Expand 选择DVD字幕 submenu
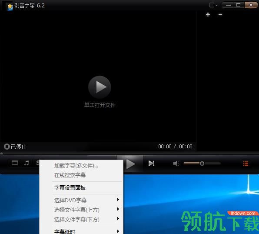259x234 pixels. point(81,200)
